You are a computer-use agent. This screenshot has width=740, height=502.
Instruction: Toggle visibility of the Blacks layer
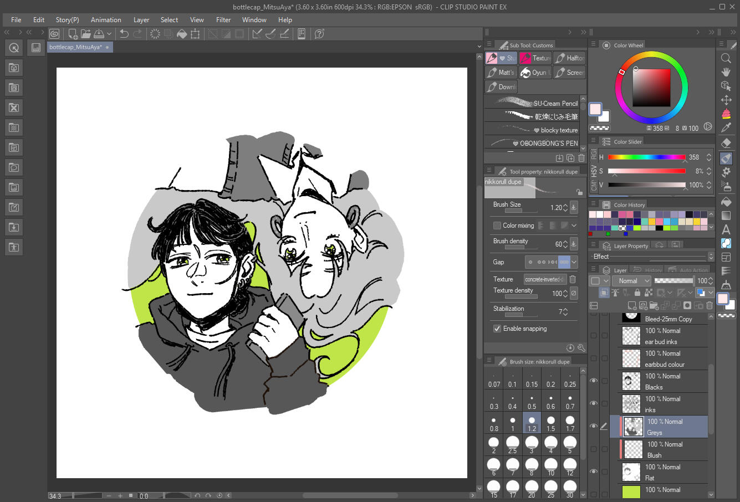[594, 380]
